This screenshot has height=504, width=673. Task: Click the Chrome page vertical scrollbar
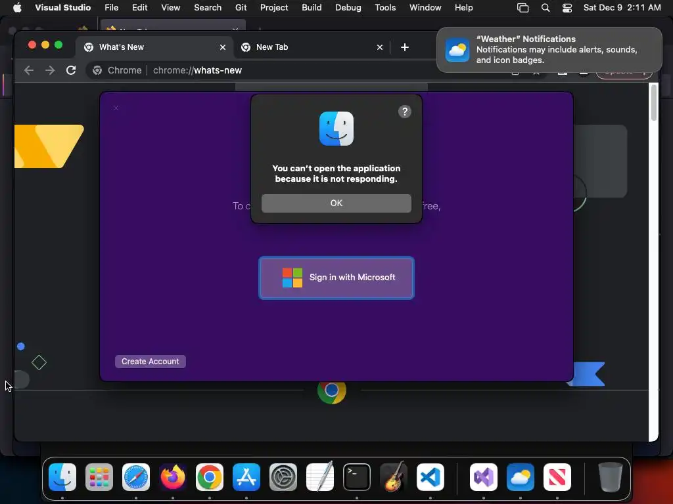click(x=654, y=103)
